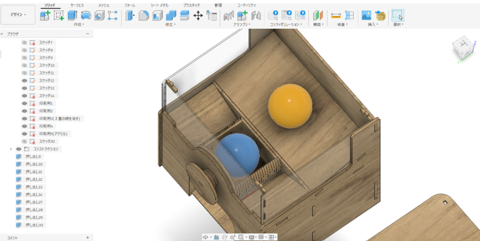Click the Insert image icon

pyautogui.click(x=366, y=15)
